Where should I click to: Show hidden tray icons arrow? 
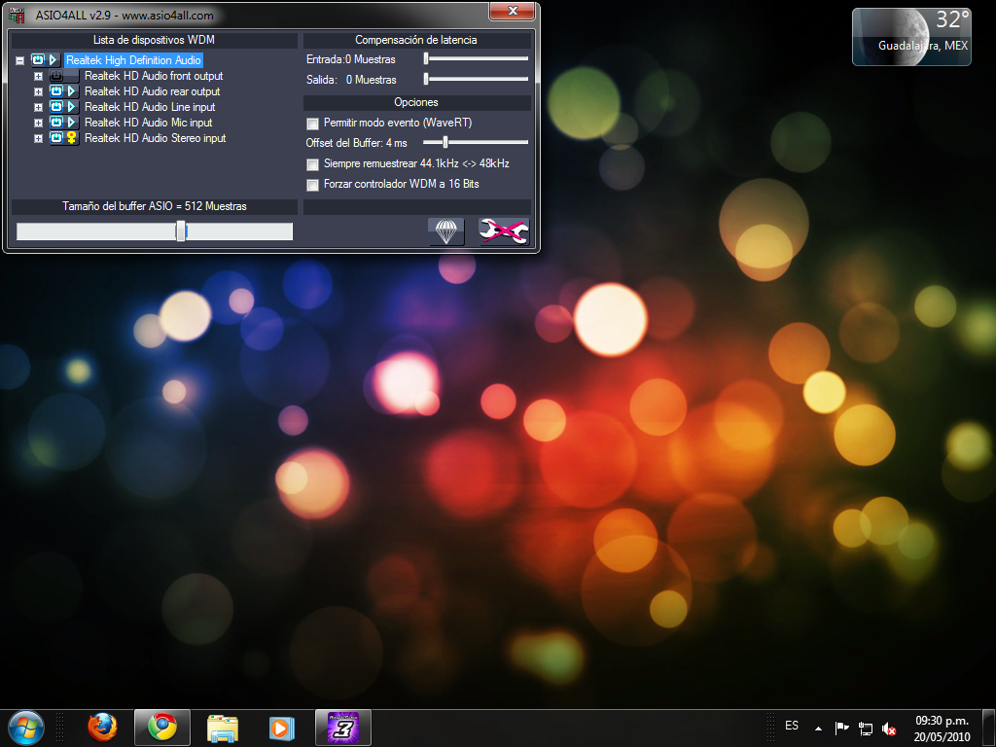coord(818,728)
